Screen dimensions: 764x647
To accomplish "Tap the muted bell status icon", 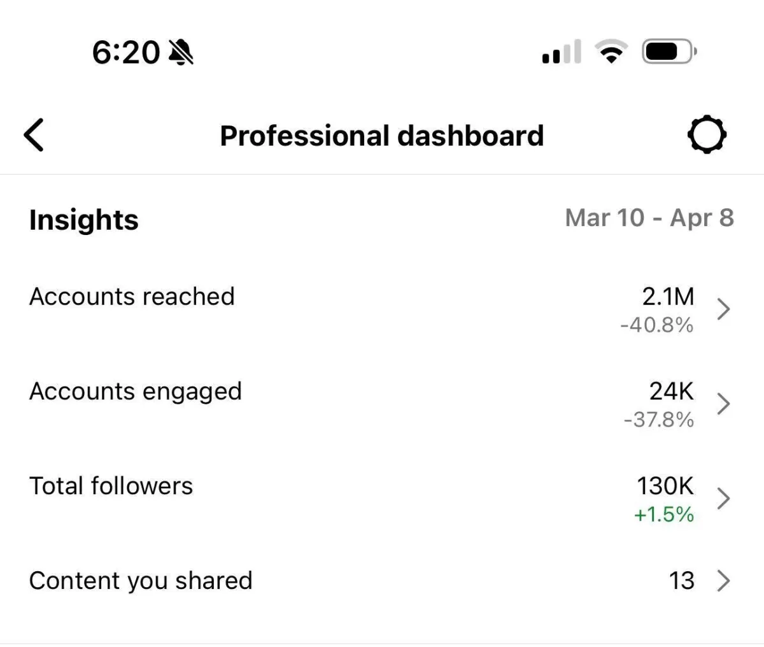I will (181, 52).
